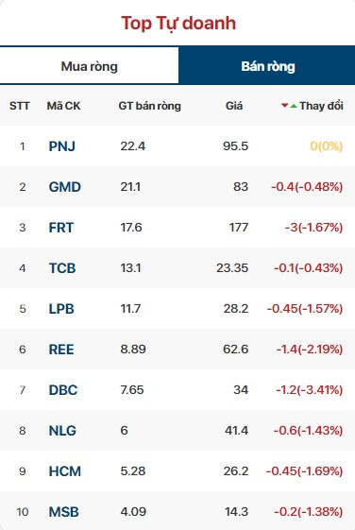Screen dimensions: 355x530
Task: Open the FRT stock ticker
Action: click(x=61, y=228)
